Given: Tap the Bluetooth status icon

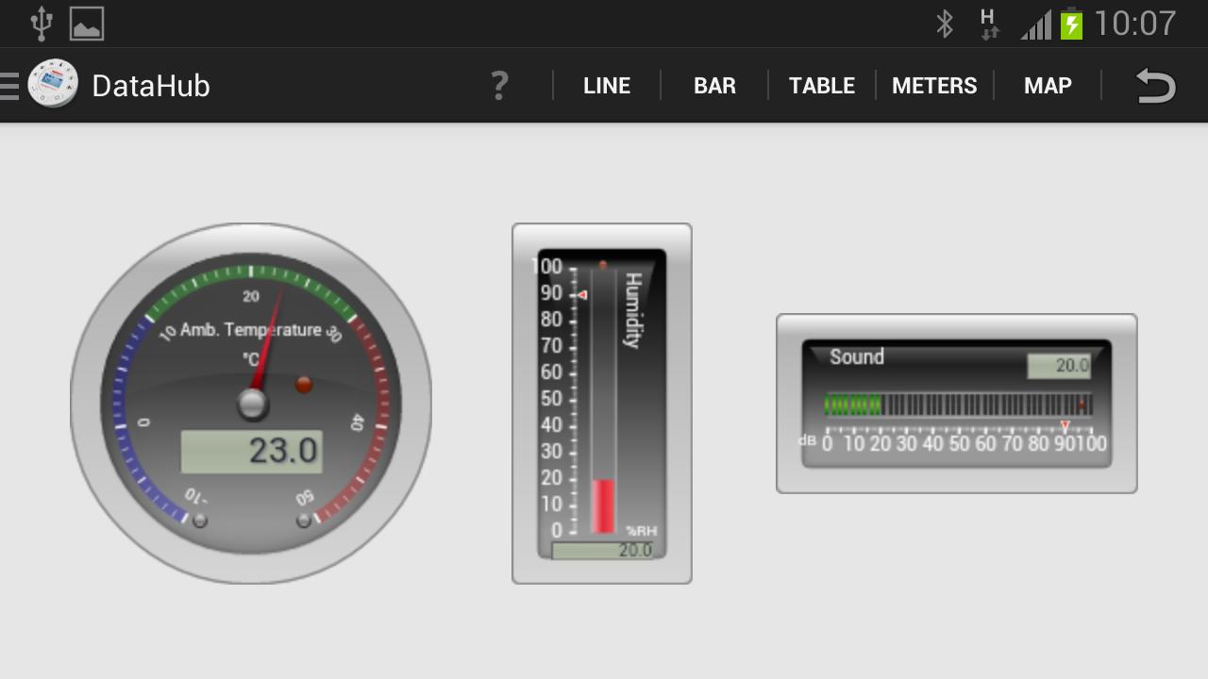Looking at the screenshot, I should click(945, 24).
